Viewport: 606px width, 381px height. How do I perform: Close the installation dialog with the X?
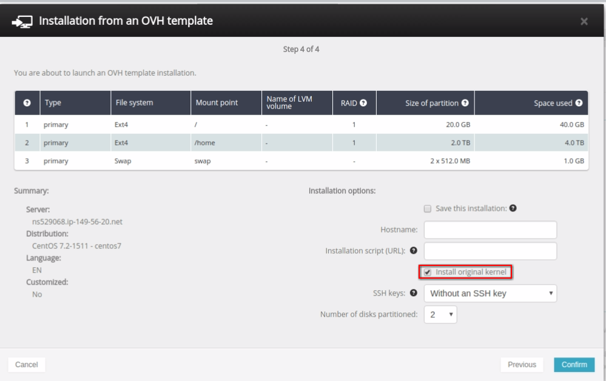click(x=584, y=22)
